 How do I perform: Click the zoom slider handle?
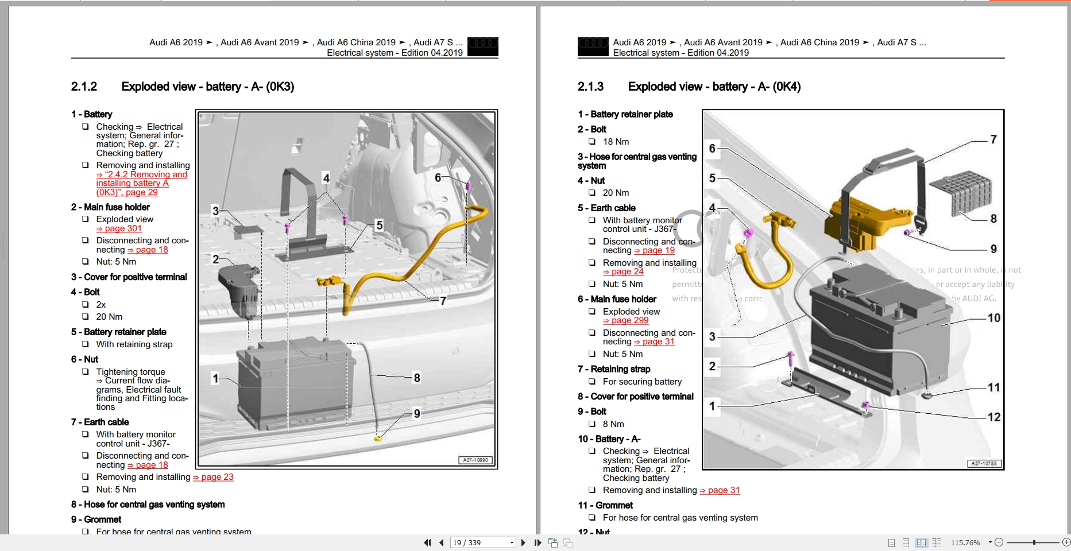tap(1034, 542)
